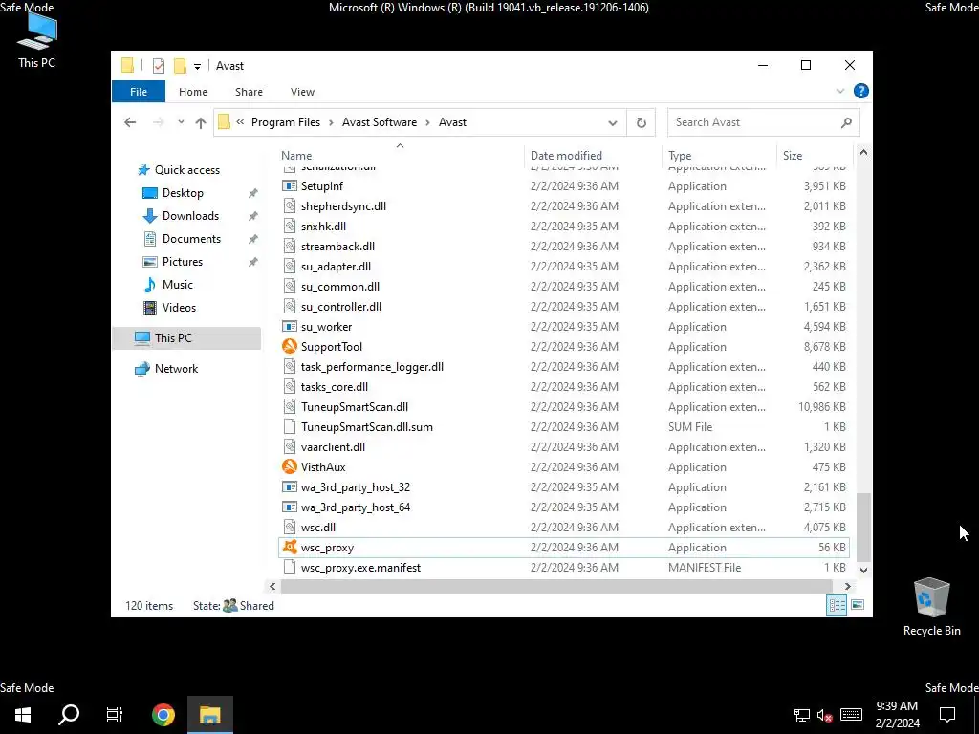Expand the hidden path chevrons in address bar
Image resolution: width=979 pixels, height=734 pixels.
(x=240, y=122)
